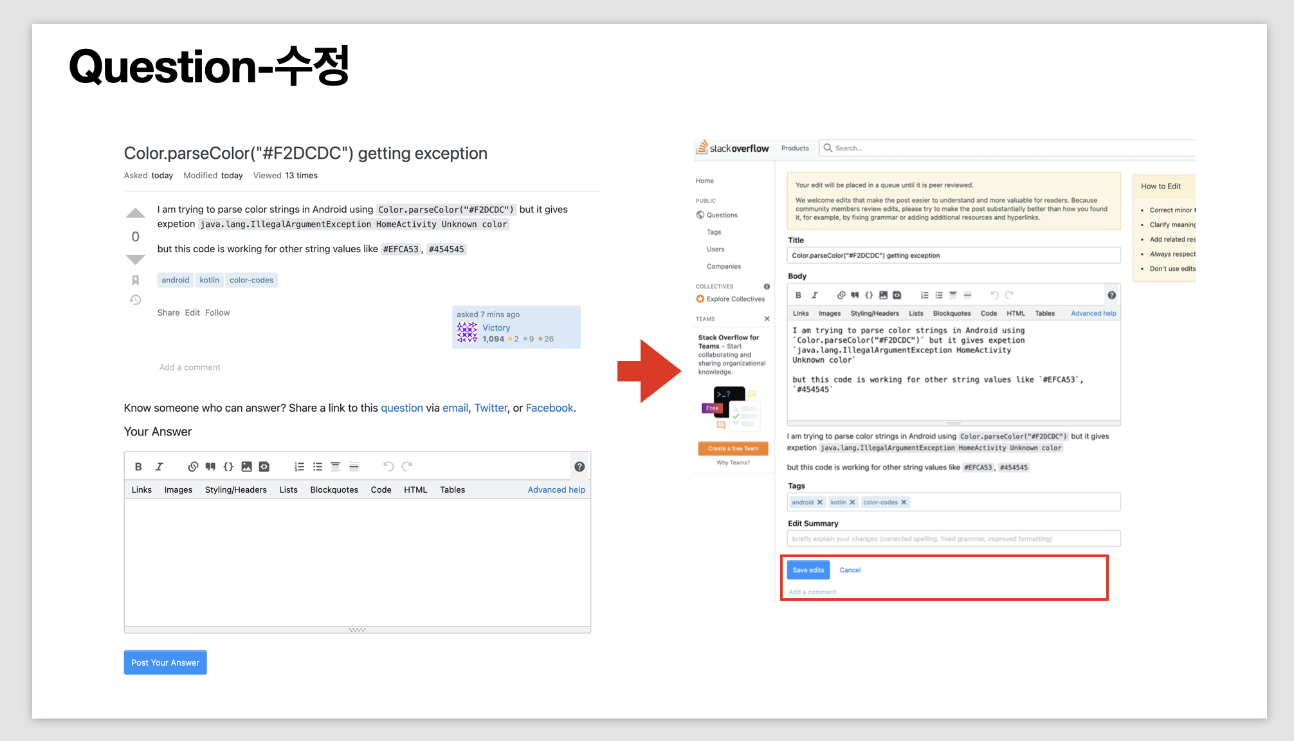Viewport: 1294px width, 741px height.
Task: Open the help icon in the edit page Body editor
Action: [1111, 295]
